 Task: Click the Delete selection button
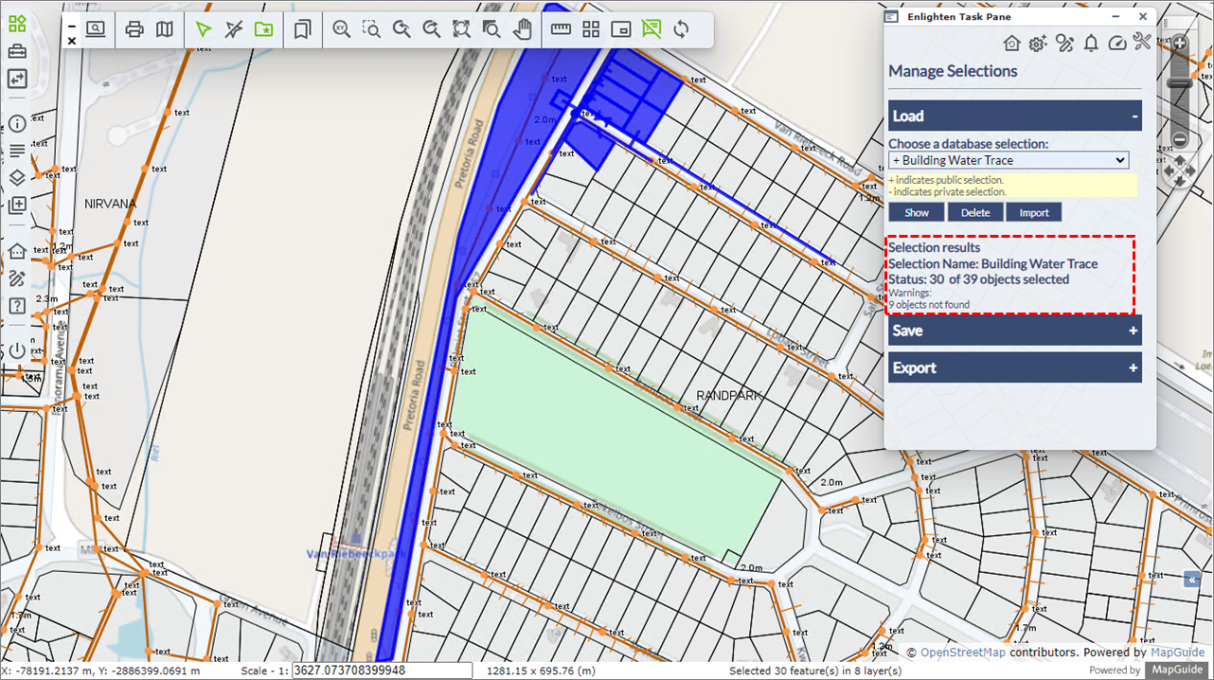click(975, 212)
